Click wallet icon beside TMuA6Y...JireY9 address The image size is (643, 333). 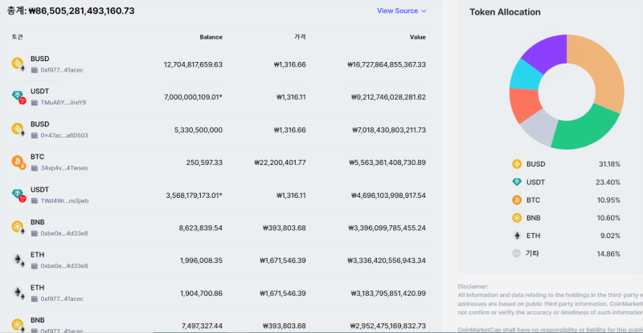(35, 103)
